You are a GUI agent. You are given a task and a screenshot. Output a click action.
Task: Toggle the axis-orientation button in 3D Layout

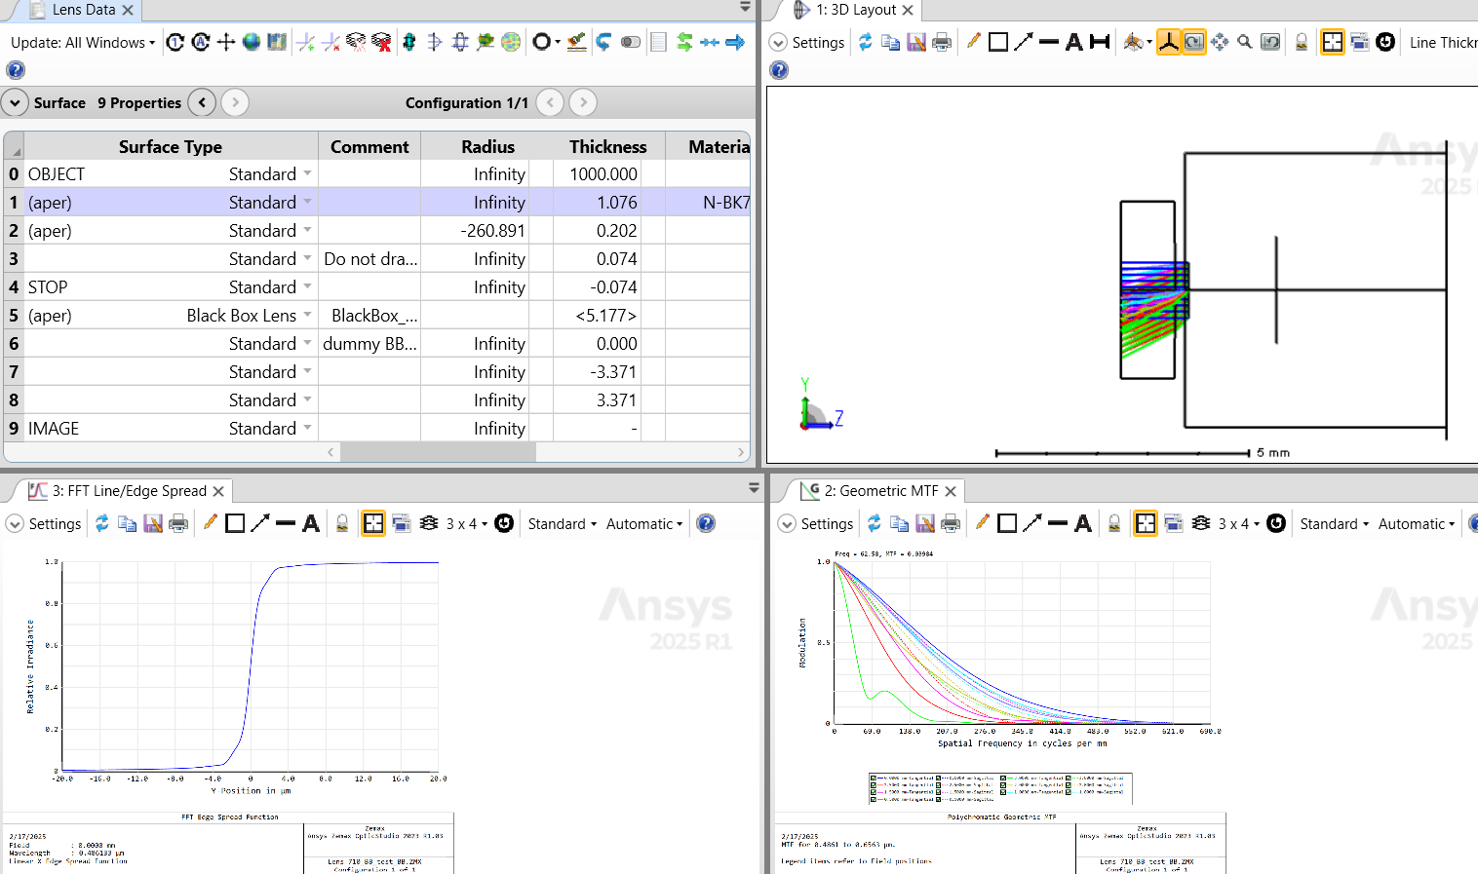click(x=1169, y=42)
